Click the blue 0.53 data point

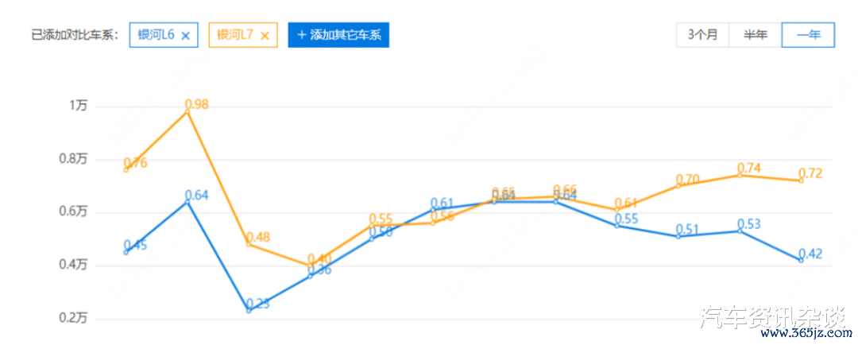click(x=740, y=231)
